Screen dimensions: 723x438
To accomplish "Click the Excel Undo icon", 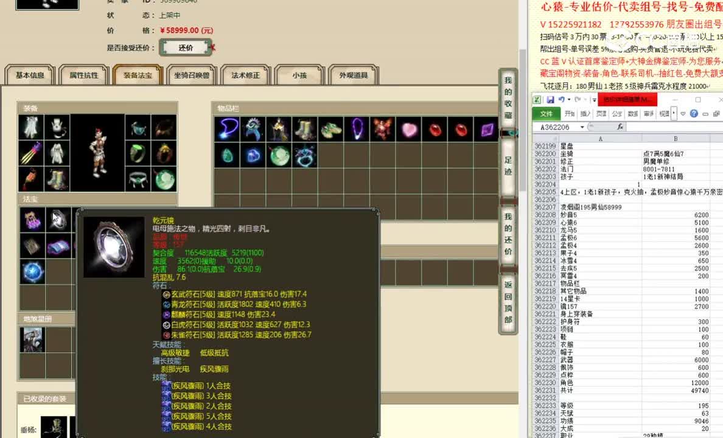I will point(561,99).
